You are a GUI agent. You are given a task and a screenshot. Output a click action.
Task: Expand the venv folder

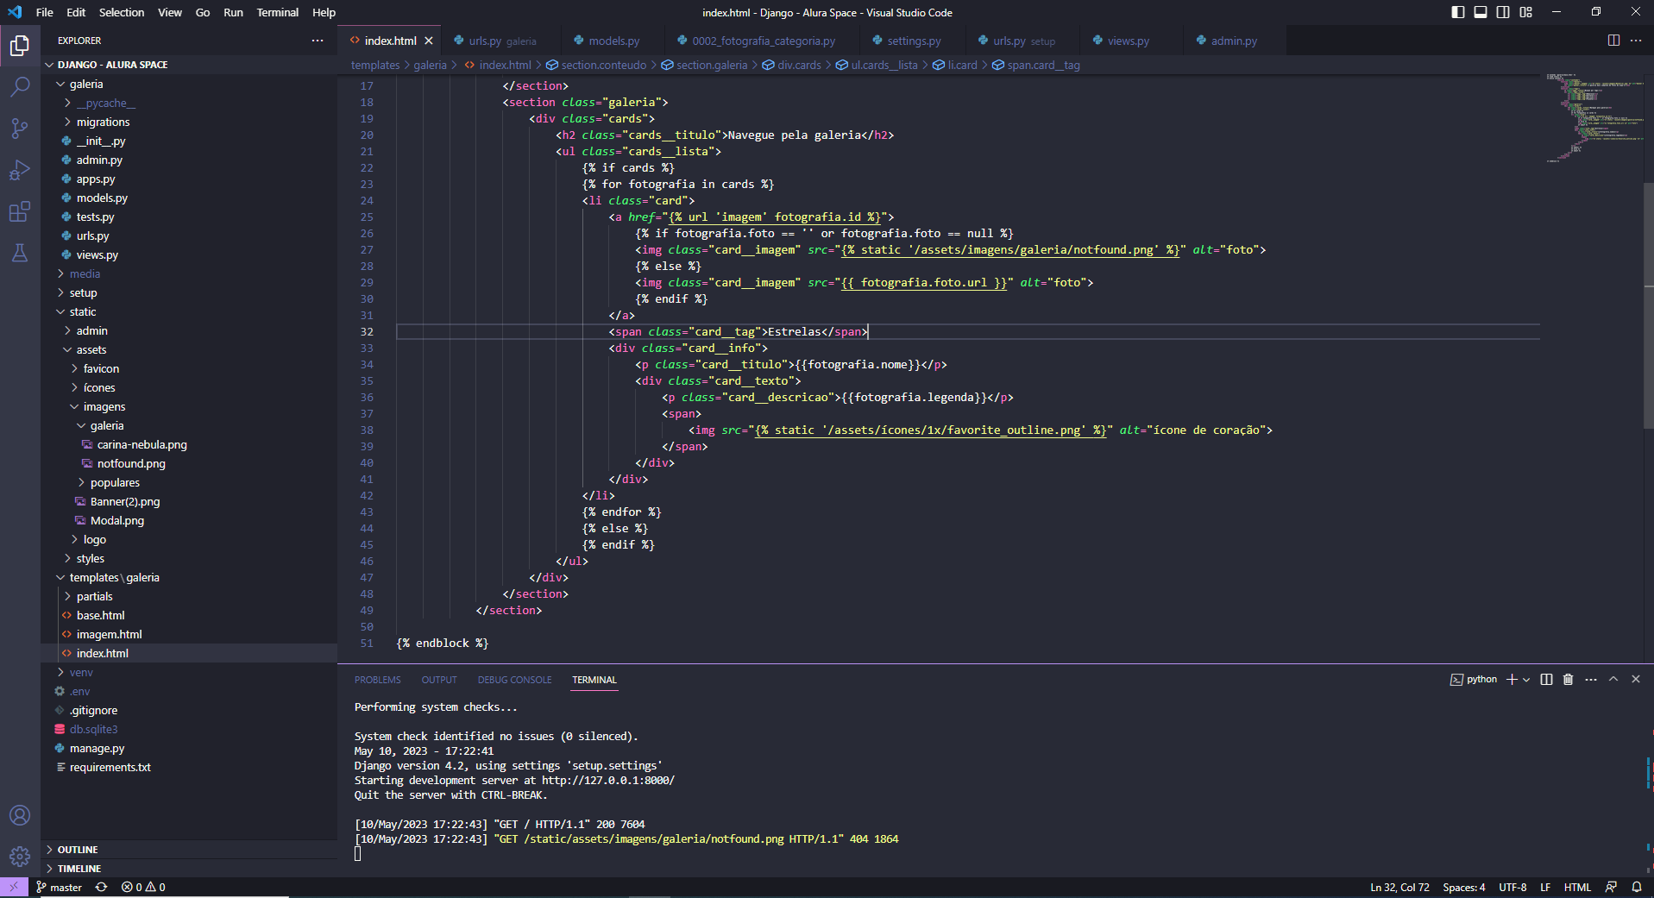pyautogui.click(x=189, y=672)
